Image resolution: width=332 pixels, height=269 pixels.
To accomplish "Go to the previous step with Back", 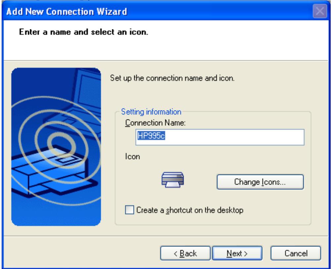I will pos(186,253).
